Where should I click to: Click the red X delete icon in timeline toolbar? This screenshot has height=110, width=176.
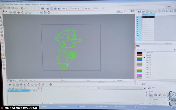pyautogui.click(x=25, y=84)
